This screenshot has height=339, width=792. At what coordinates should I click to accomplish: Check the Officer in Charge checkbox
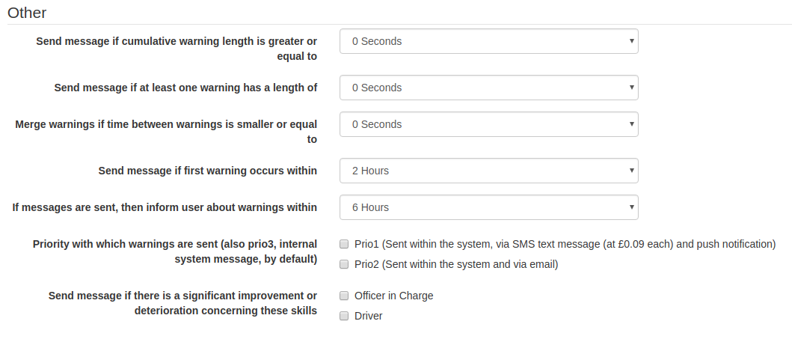344,296
